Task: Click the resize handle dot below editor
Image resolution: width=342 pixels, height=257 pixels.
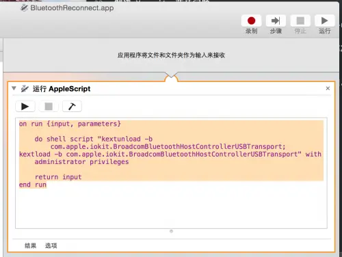Action: click(171, 231)
